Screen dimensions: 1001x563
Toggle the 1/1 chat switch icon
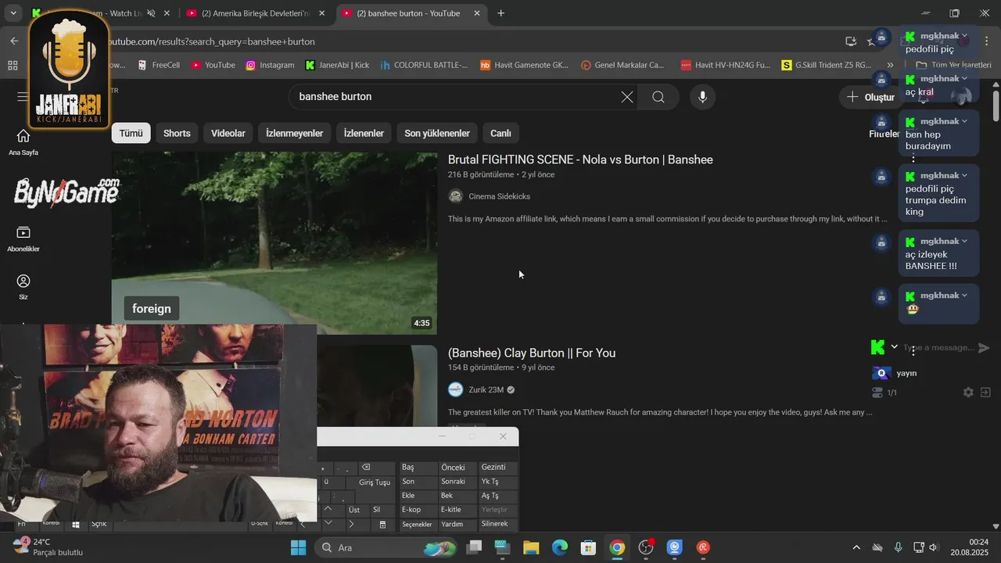(877, 393)
